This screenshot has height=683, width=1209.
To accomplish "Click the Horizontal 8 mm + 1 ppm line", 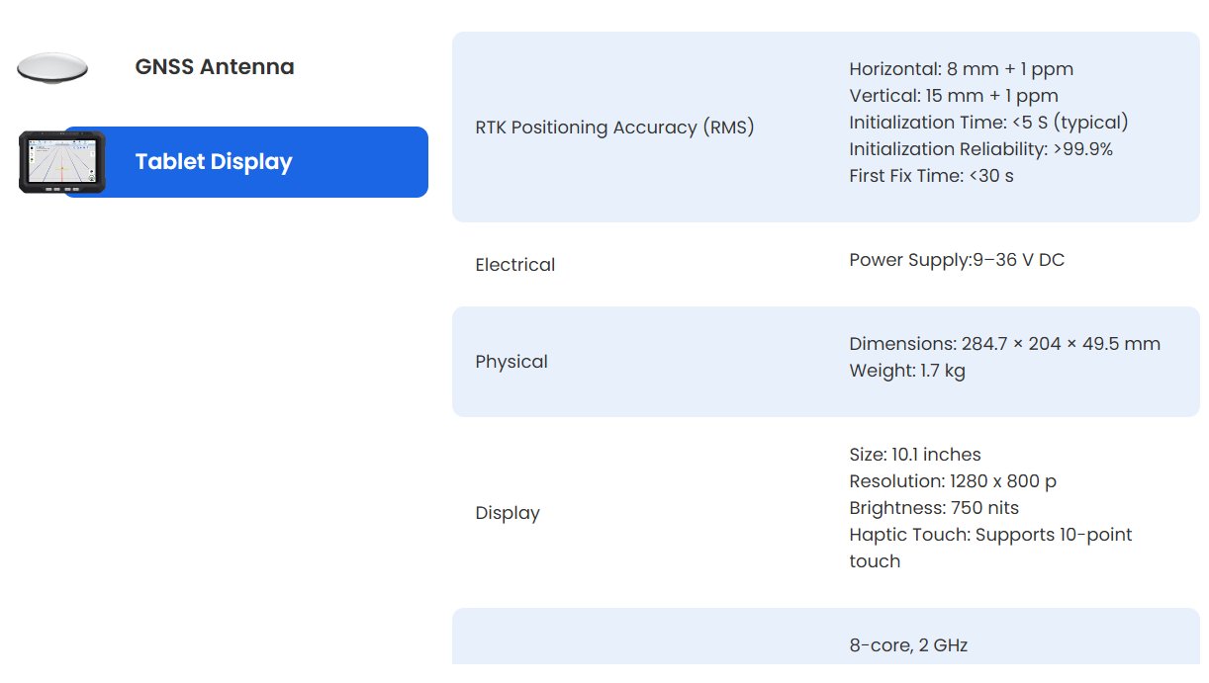I will tap(961, 69).
